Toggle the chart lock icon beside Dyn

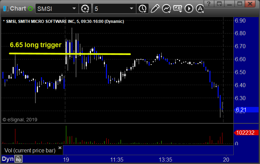click(18, 159)
